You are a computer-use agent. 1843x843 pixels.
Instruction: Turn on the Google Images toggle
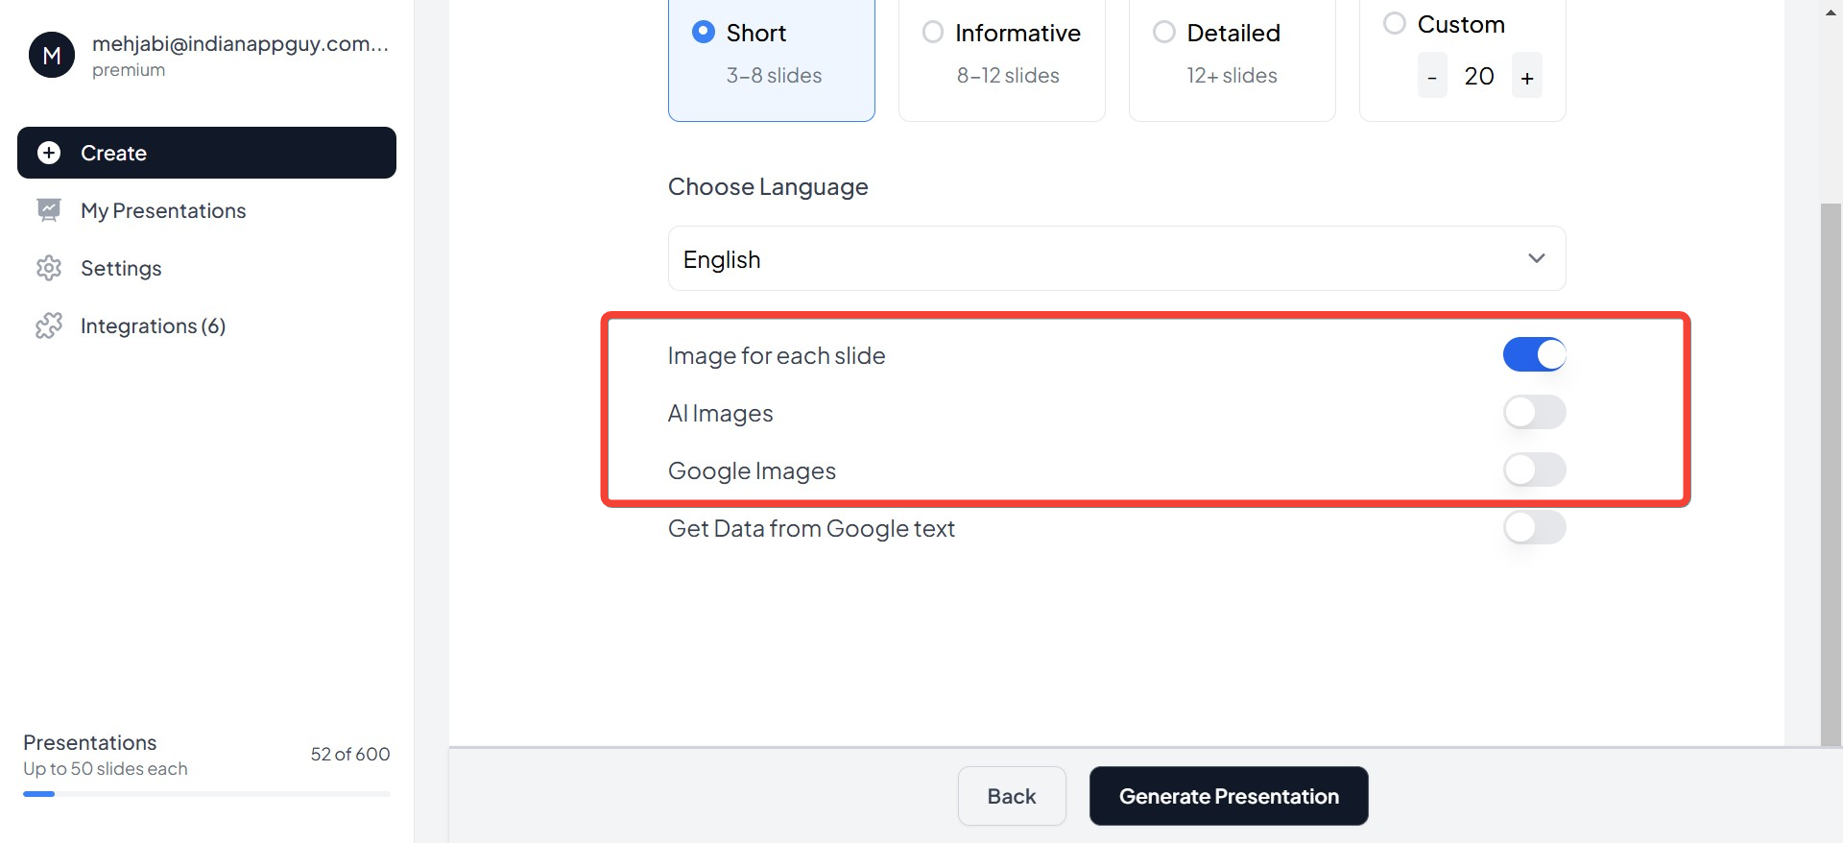tap(1534, 470)
